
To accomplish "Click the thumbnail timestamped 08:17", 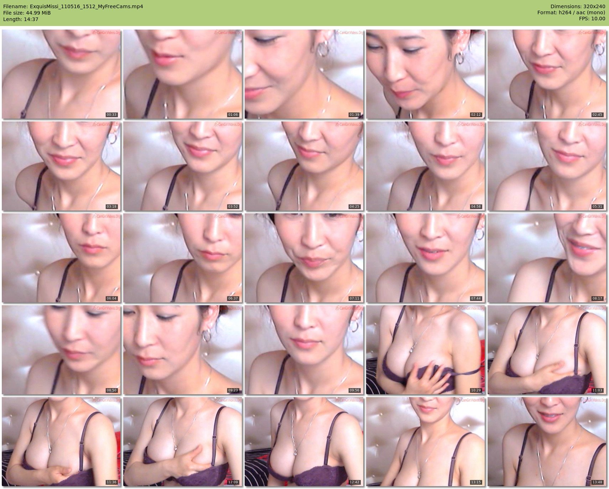I will coord(547,258).
